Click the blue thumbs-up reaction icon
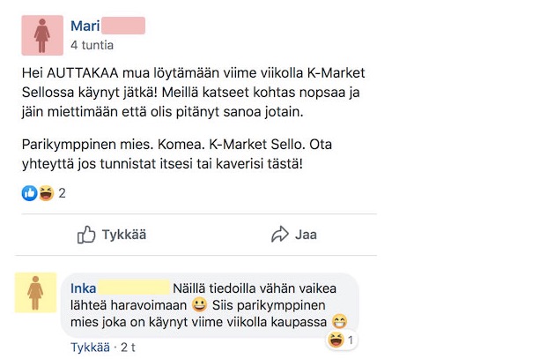Viewport: 547px width, 359px height. 29,193
